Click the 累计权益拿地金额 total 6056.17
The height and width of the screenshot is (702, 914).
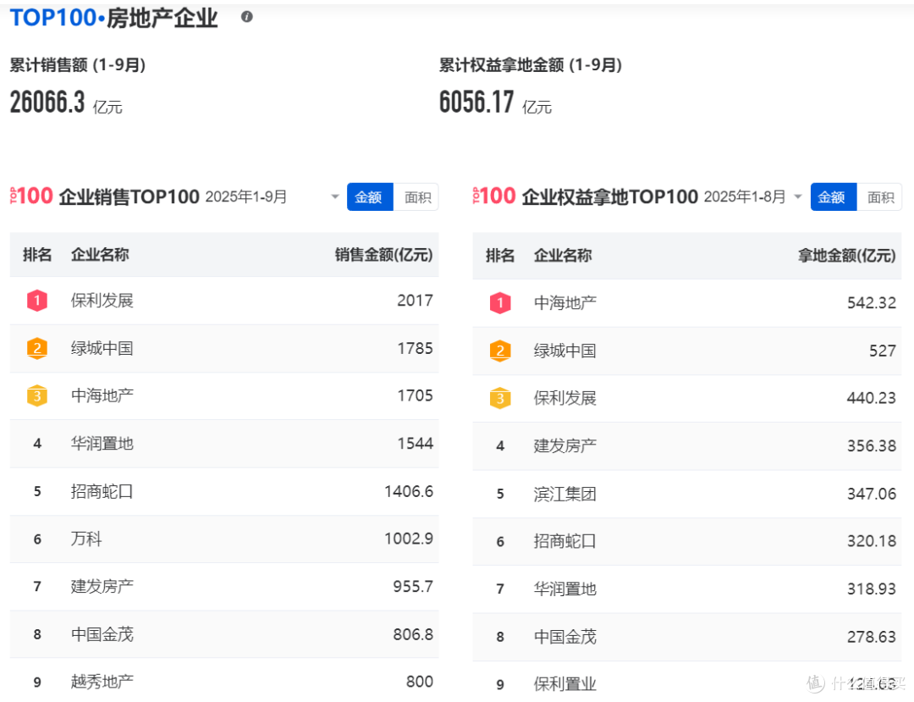click(x=476, y=102)
